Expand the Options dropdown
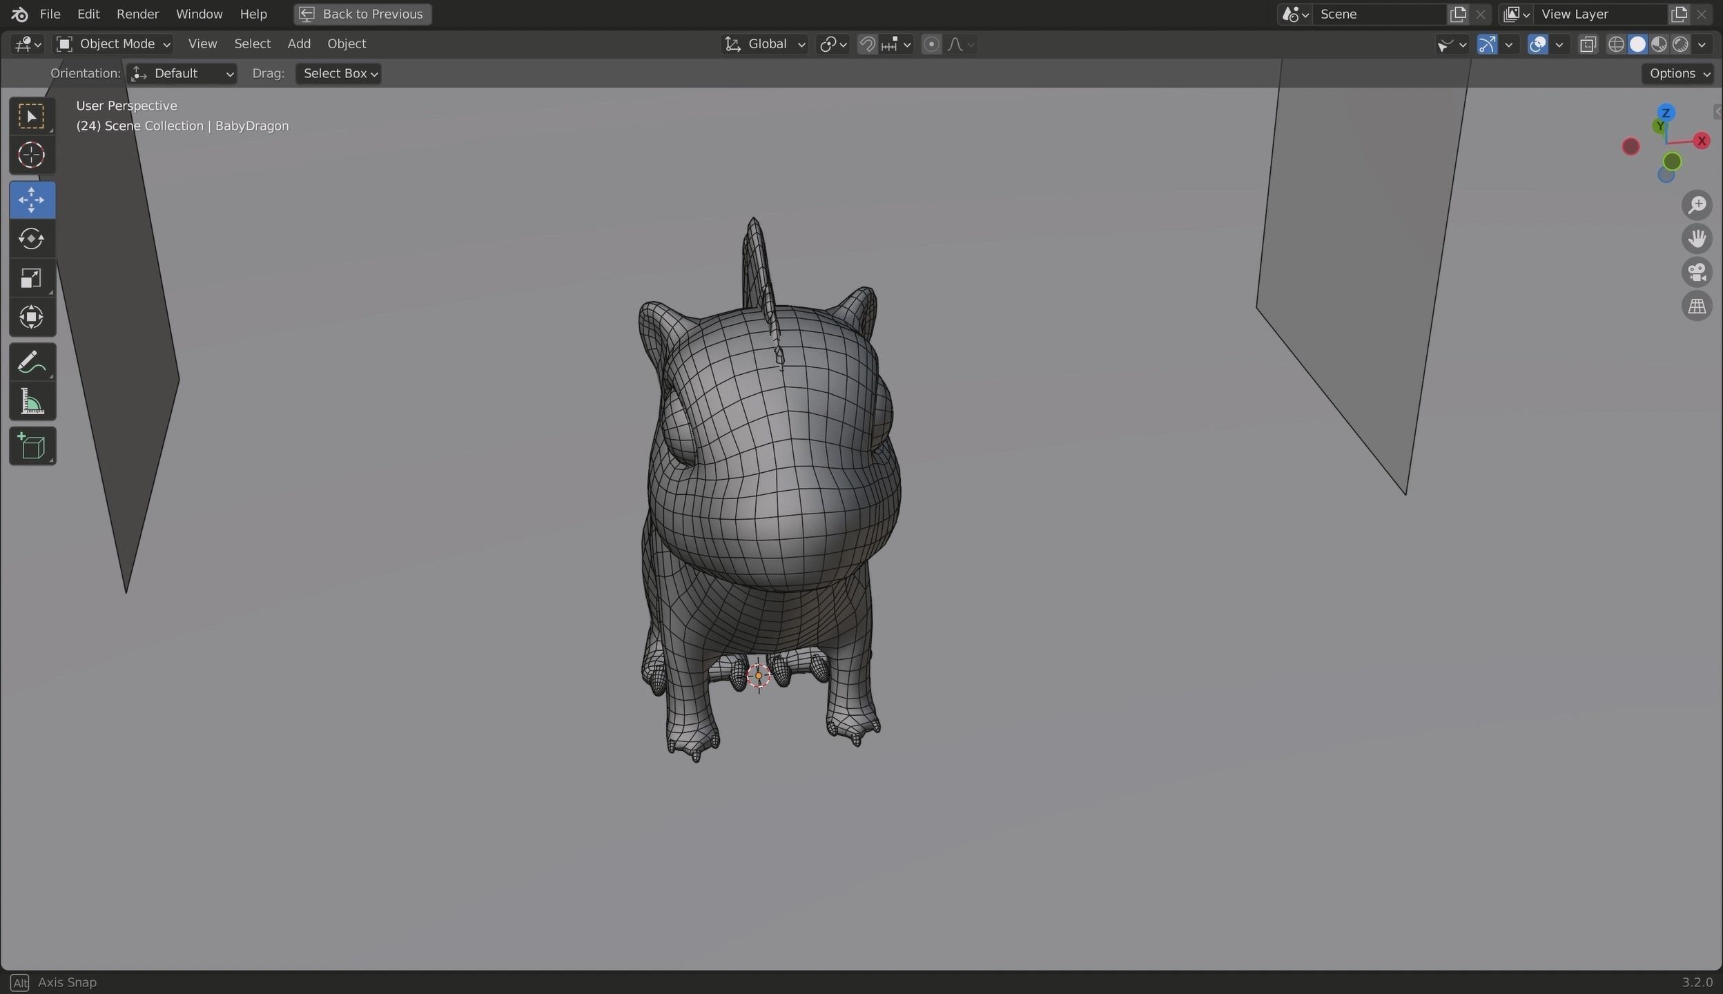This screenshot has width=1723, height=994. (1678, 74)
